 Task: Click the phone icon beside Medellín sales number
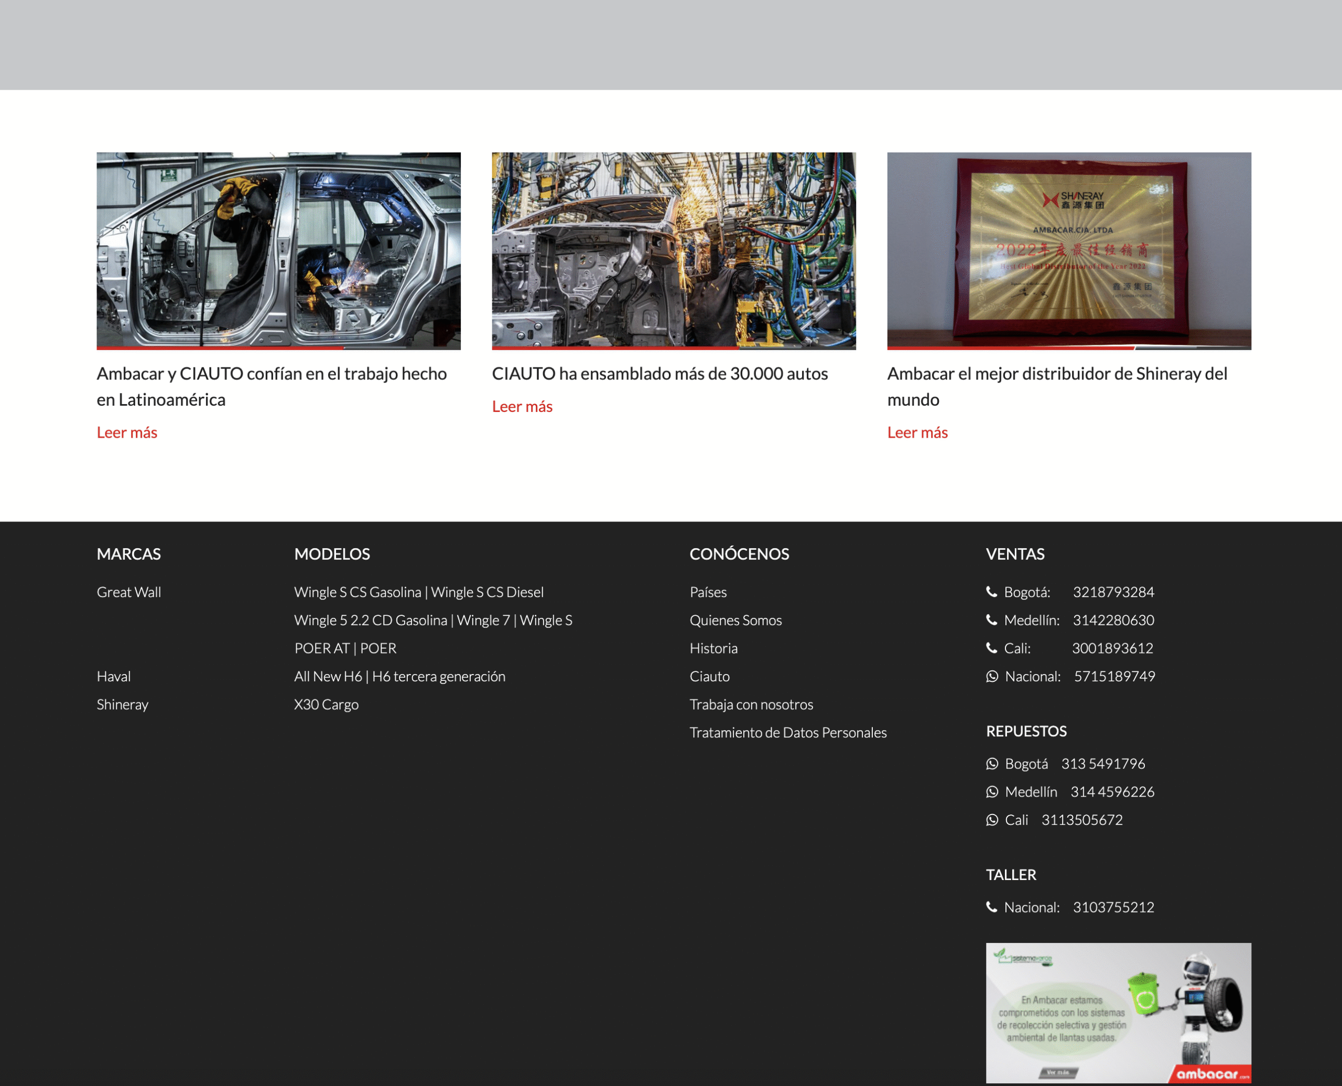pyautogui.click(x=992, y=620)
